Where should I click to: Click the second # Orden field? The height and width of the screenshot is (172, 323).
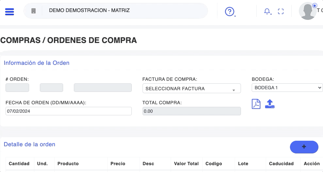pos(51,88)
